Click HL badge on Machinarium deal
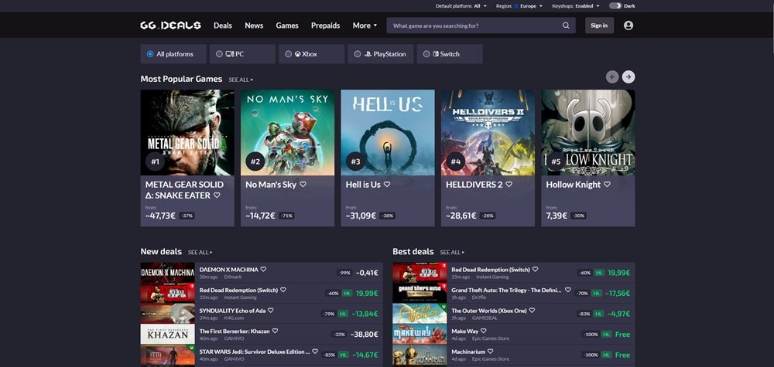This screenshot has height=367, width=774. coord(606,355)
